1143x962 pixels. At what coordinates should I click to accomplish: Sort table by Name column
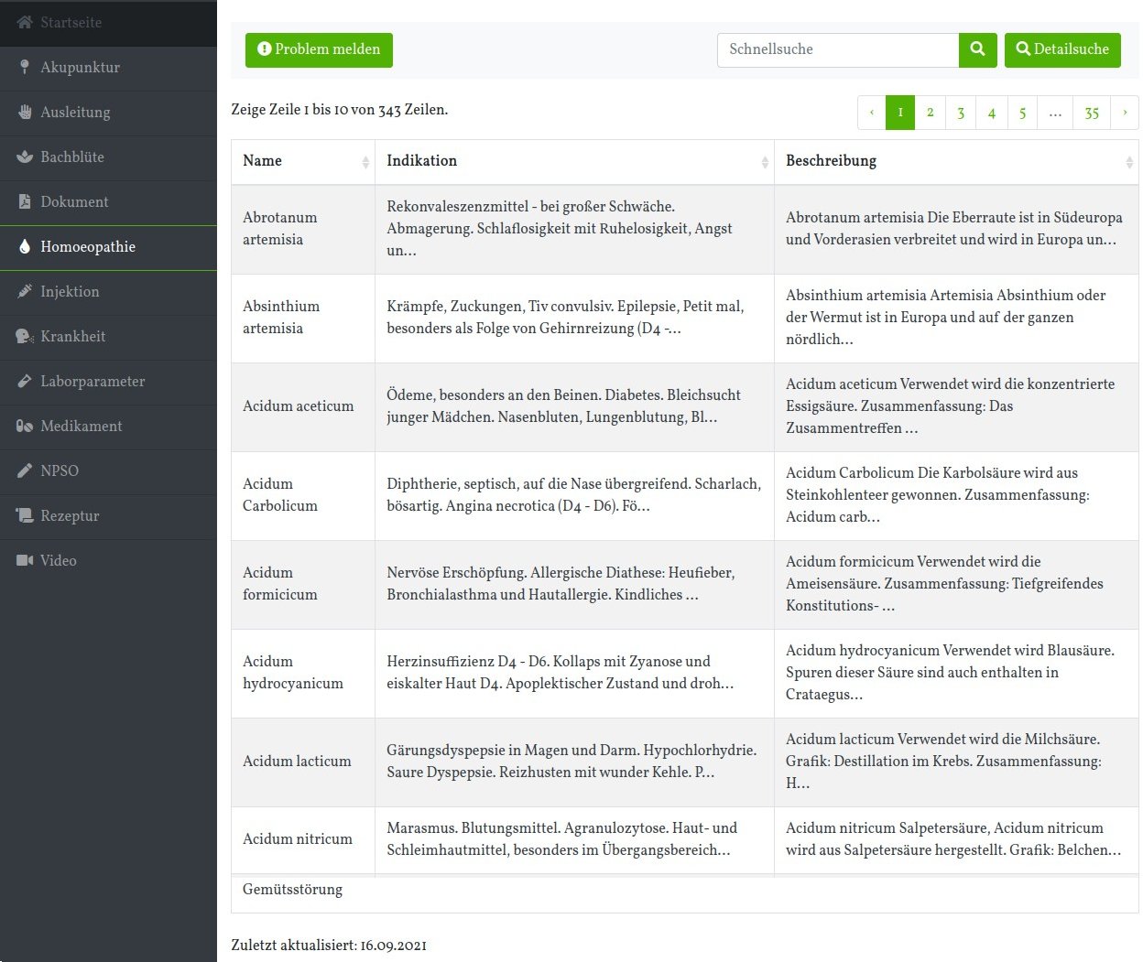365,162
